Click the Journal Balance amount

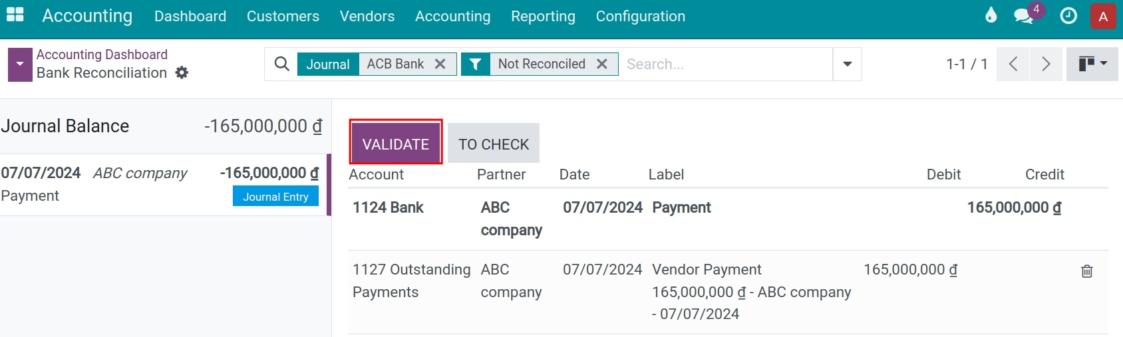263,126
